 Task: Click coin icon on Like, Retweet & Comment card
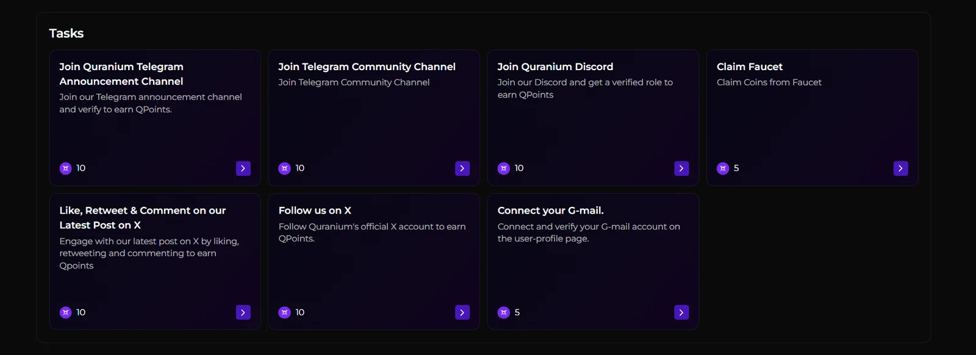pos(66,312)
